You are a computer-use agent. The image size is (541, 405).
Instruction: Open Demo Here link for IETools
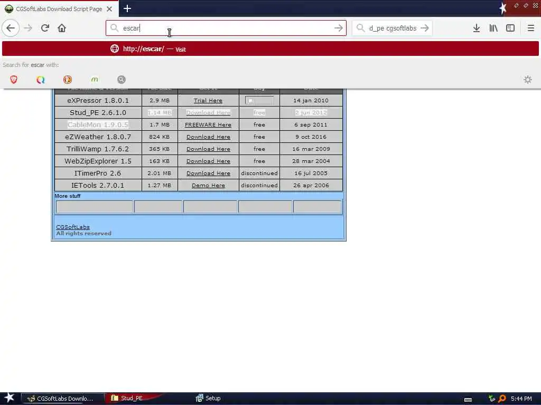[x=208, y=185]
